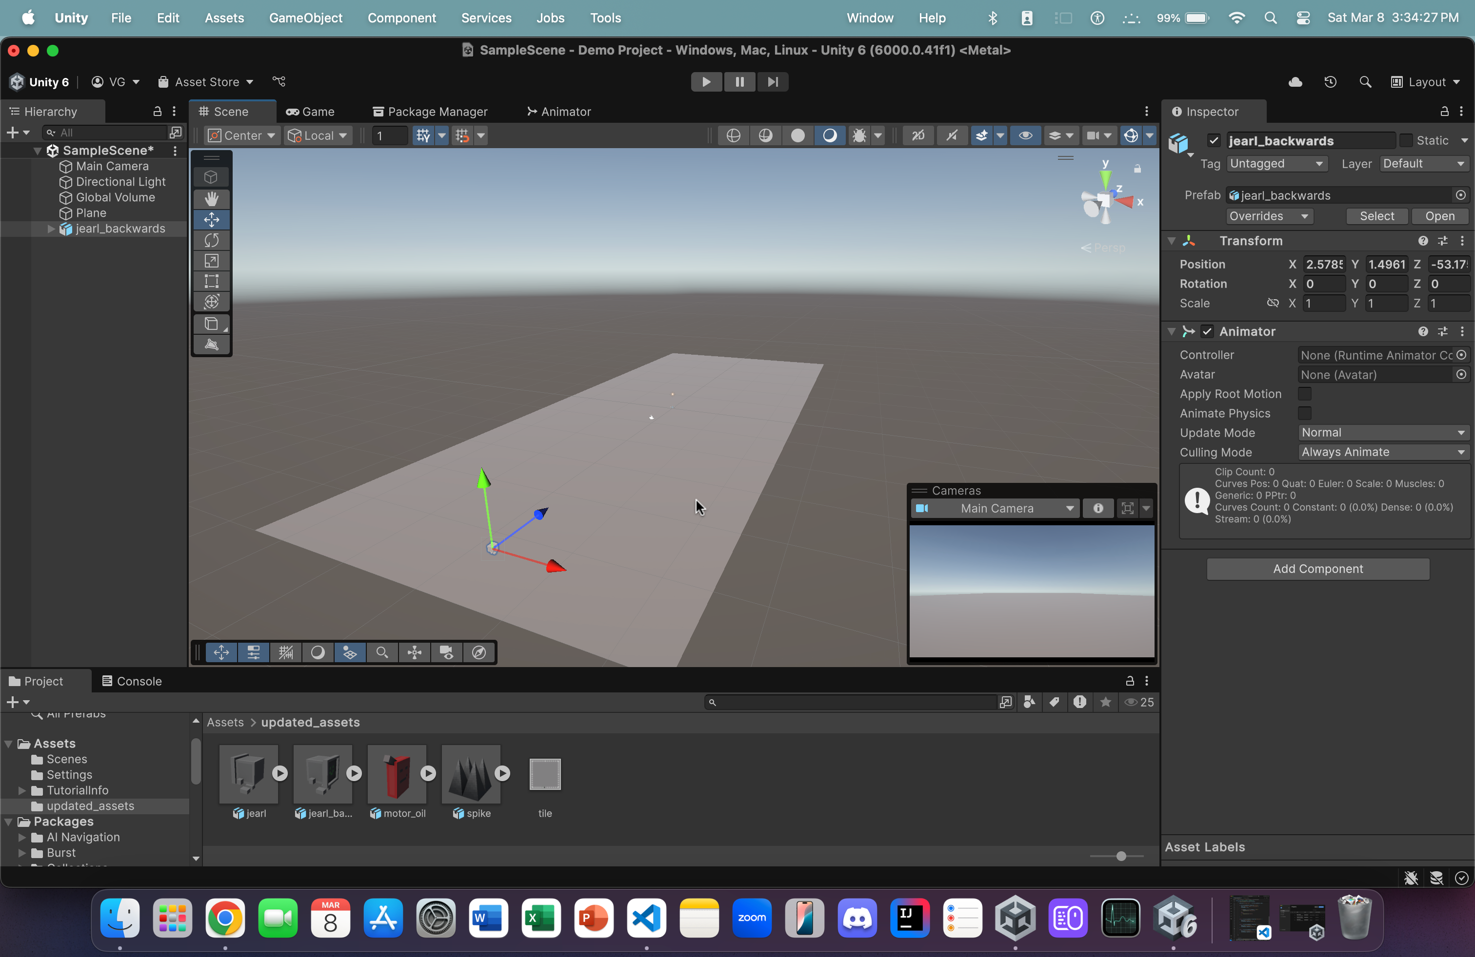Screen dimensions: 1475x957
Task: Select the Move tool in scene tools
Action: tap(211, 220)
